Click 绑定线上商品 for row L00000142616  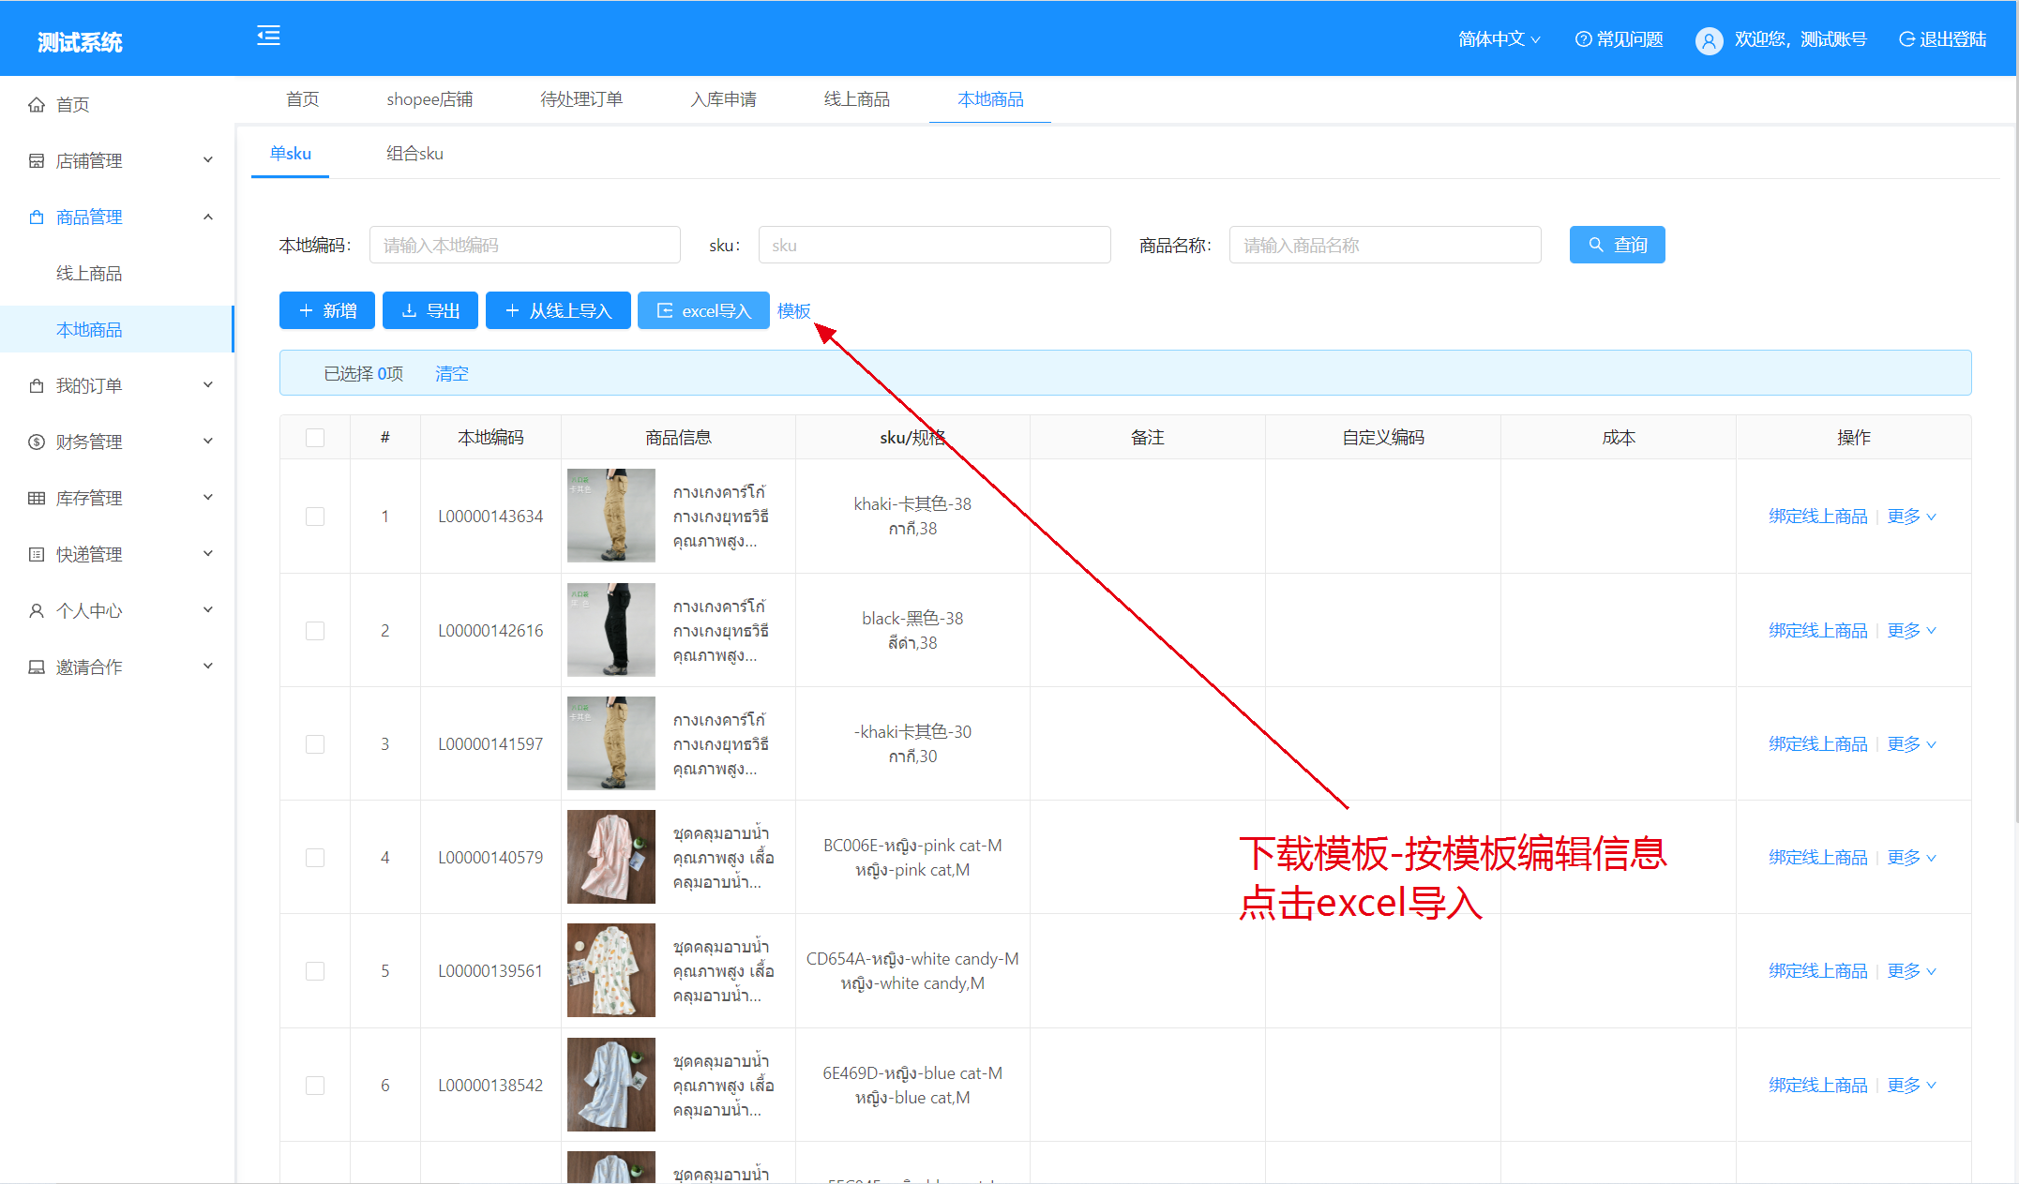[1817, 631]
